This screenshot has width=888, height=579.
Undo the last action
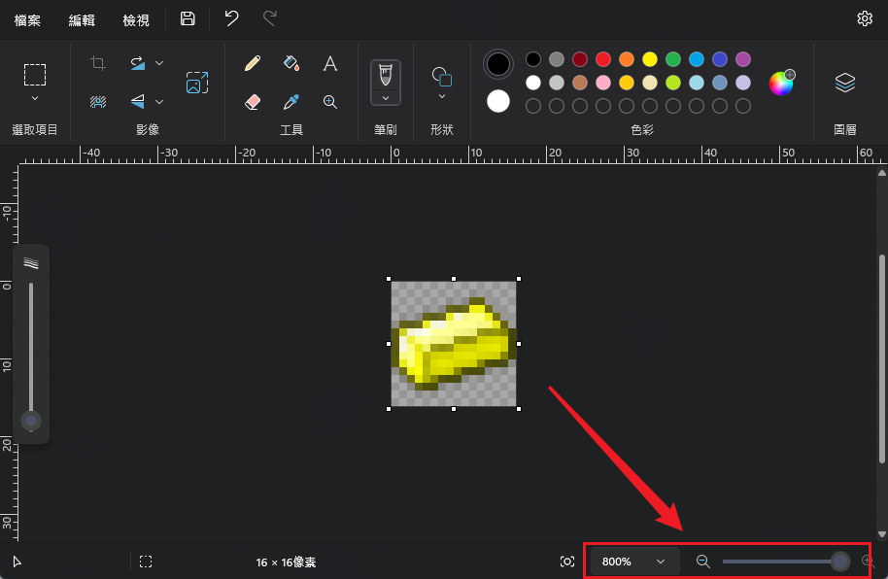point(231,18)
